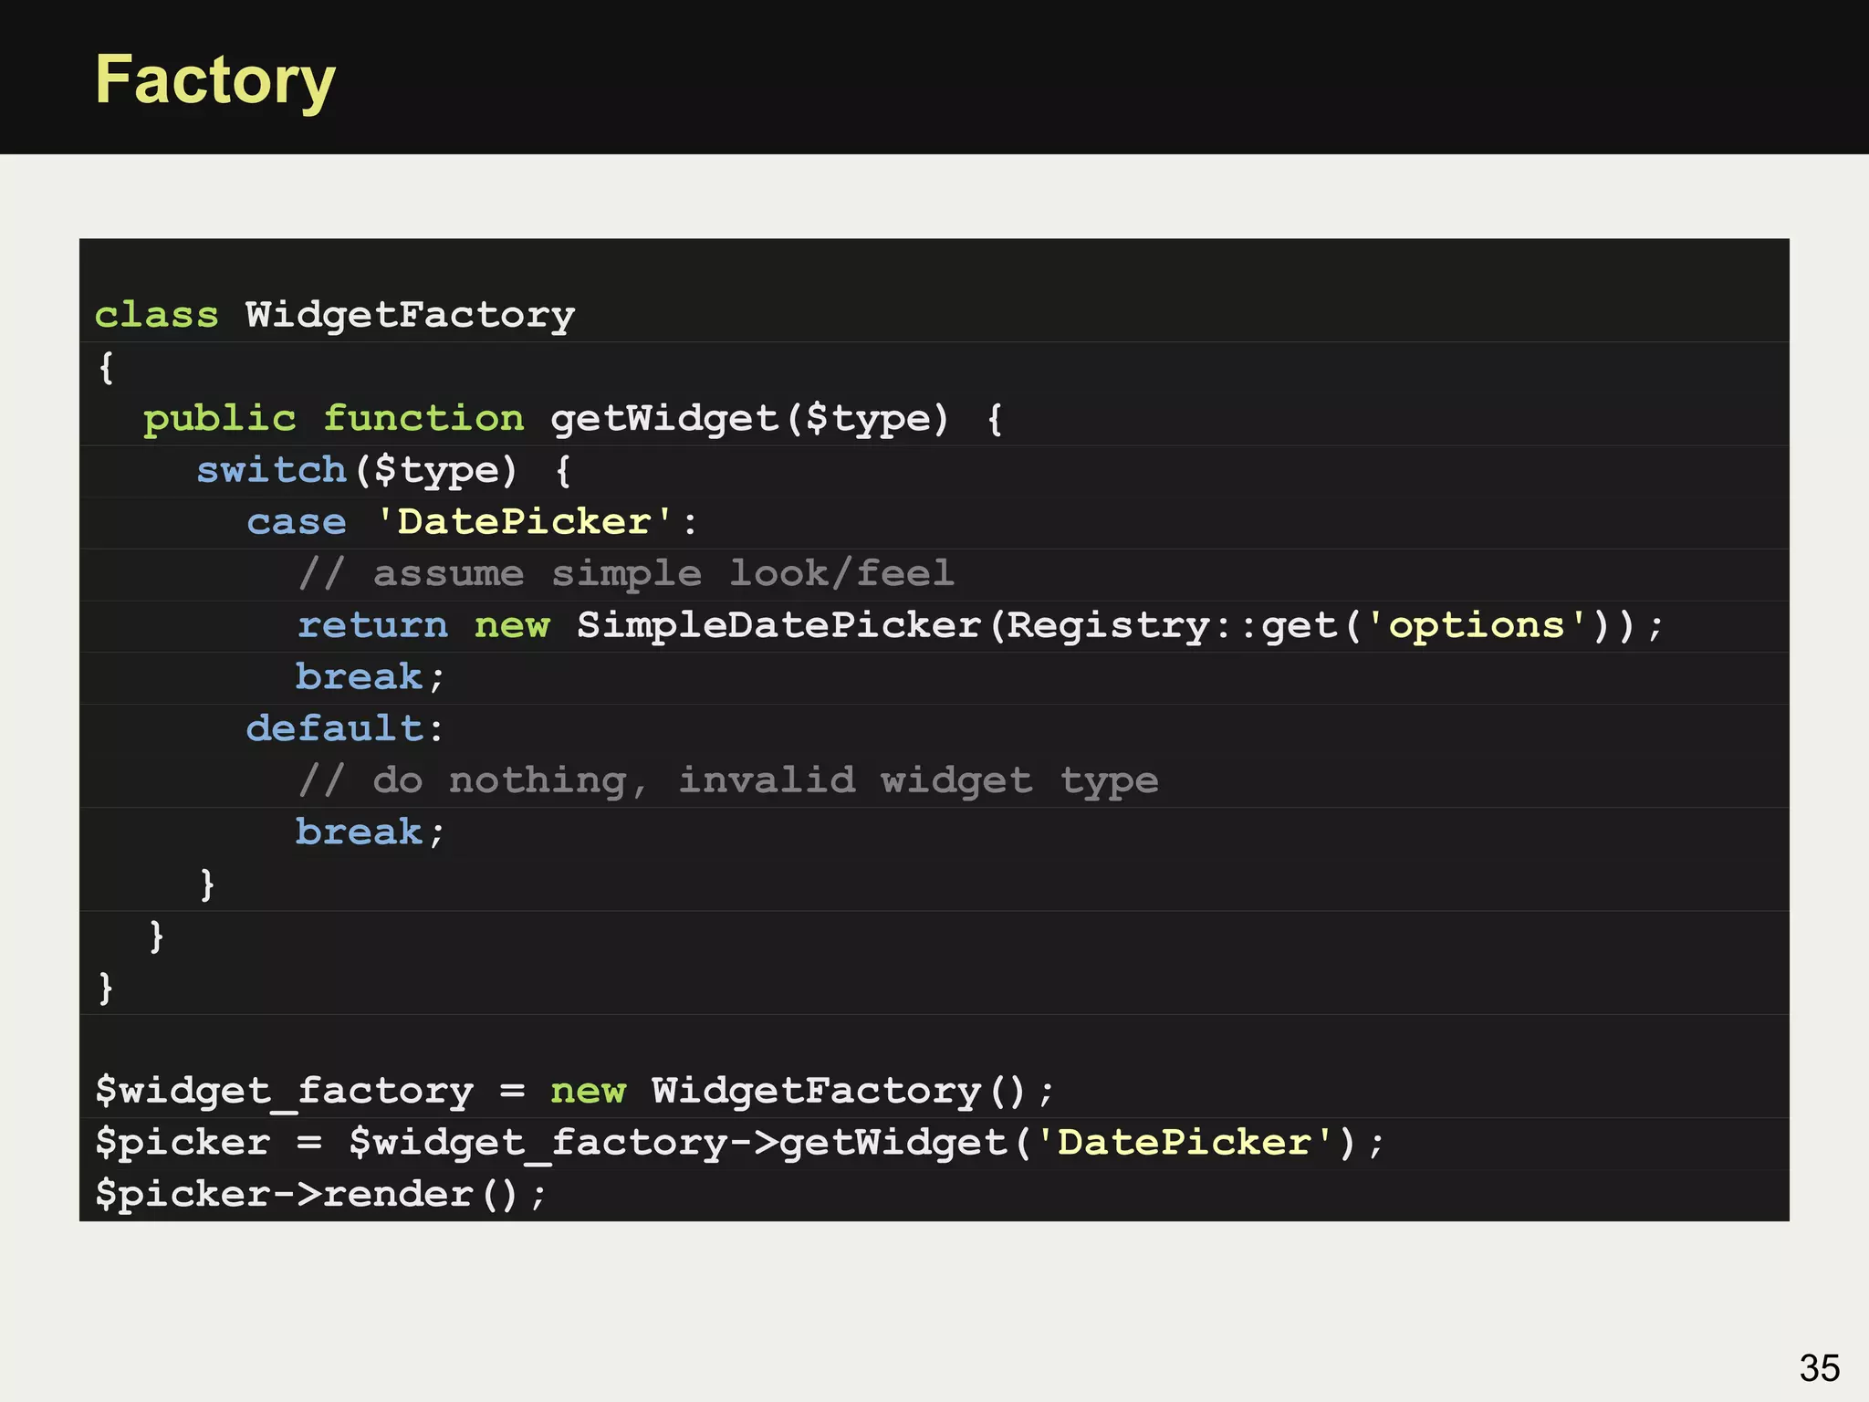Click the 'DatePicker' argument in getWidget call
The width and height of the screenshot is (1869, 1402).
click(1184, 1142)
